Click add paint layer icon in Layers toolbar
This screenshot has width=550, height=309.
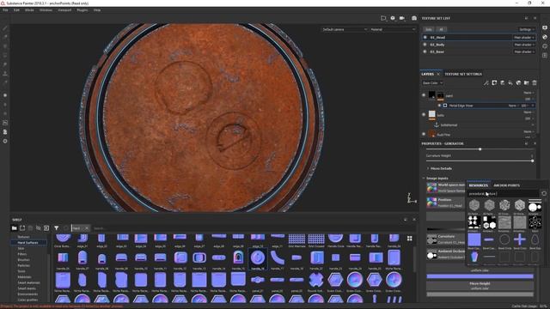tap(502, 83)
